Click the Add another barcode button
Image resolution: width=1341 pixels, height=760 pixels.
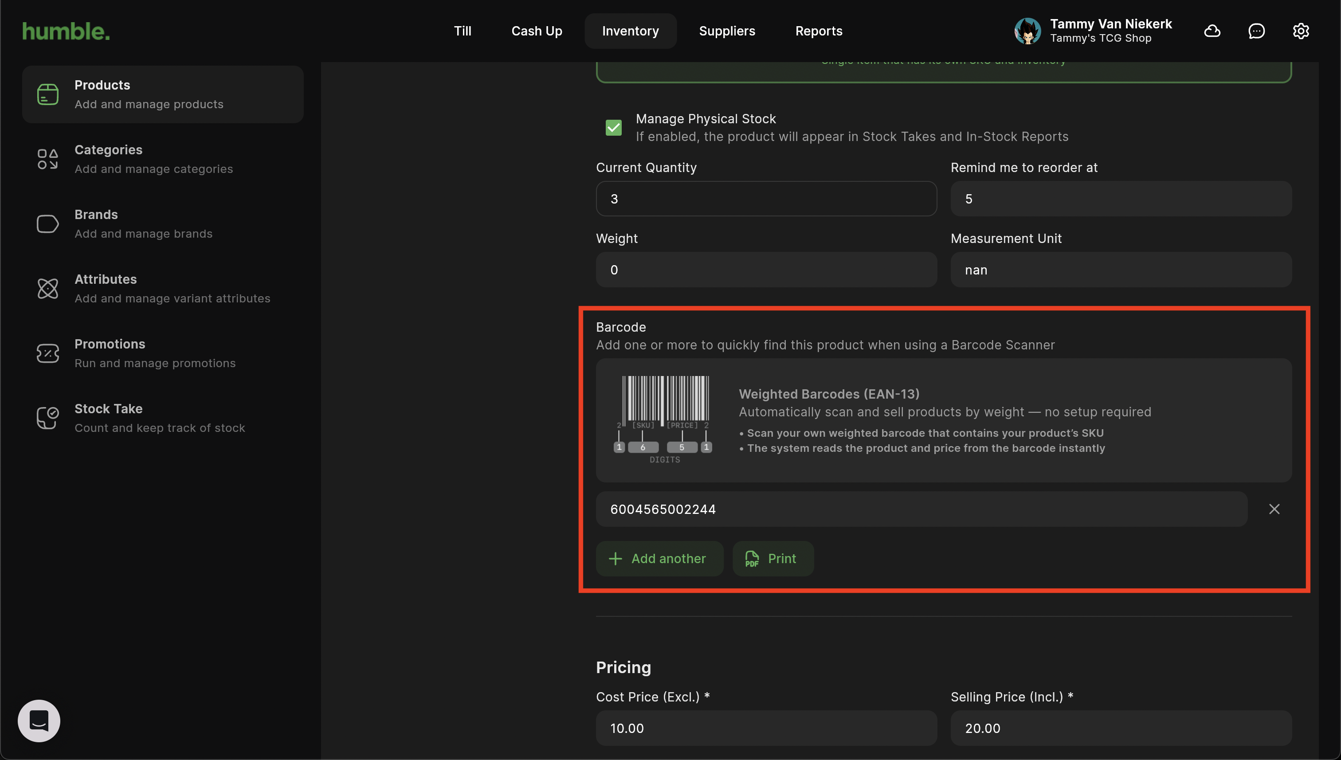pyautogui.click(x=659, y=559)
